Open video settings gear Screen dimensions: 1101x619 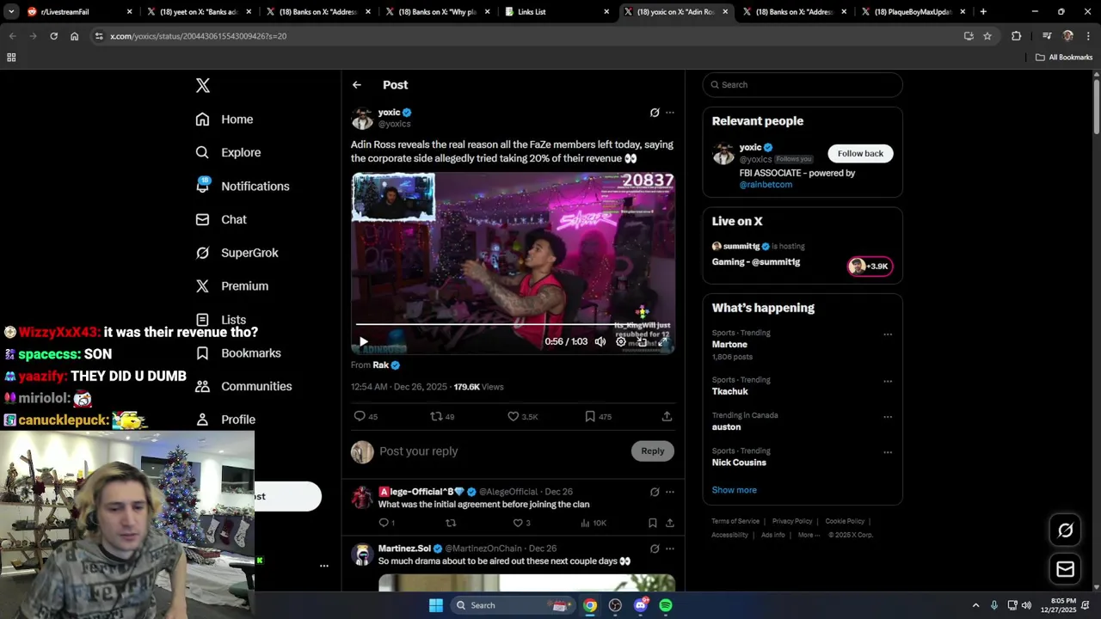(621, 341)
